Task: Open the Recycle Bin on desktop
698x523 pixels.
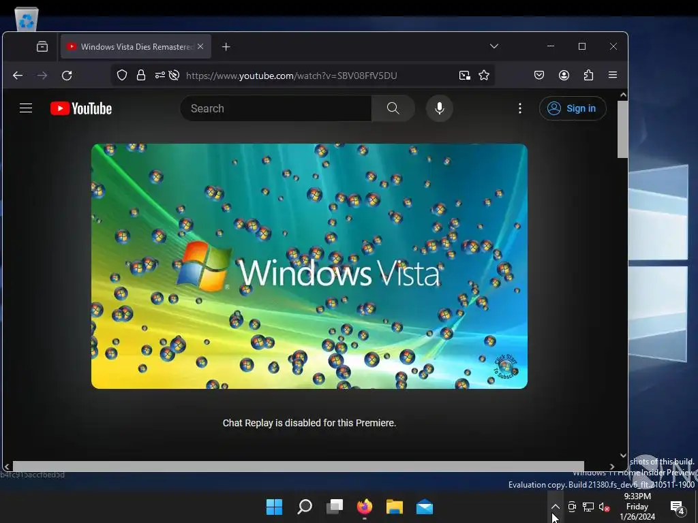Action: tap(27, 19)
